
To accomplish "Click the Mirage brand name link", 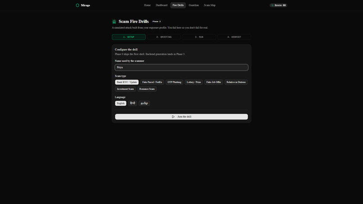I will [x=86, y=5].
